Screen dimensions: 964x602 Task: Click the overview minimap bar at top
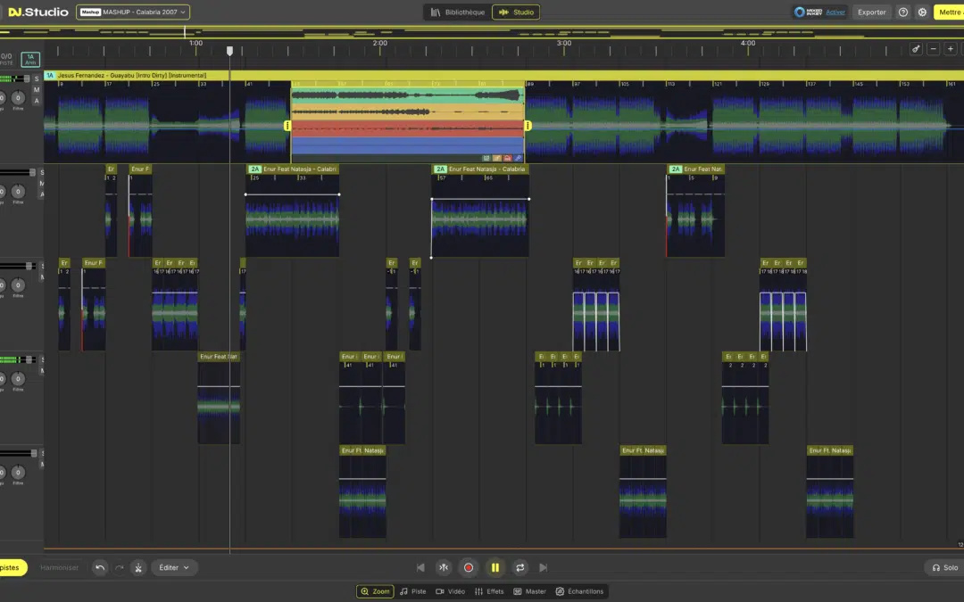coord(482,32)
